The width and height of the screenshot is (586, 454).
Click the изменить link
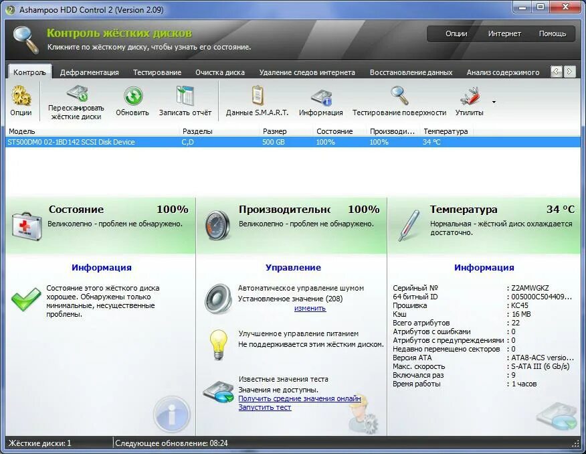pos(310,308)
